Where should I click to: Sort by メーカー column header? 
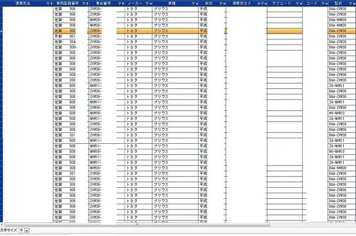pos(135,3)
